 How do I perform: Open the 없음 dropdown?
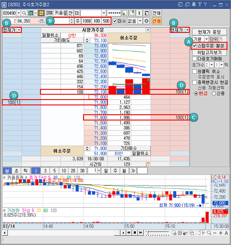tap(140, 21)
